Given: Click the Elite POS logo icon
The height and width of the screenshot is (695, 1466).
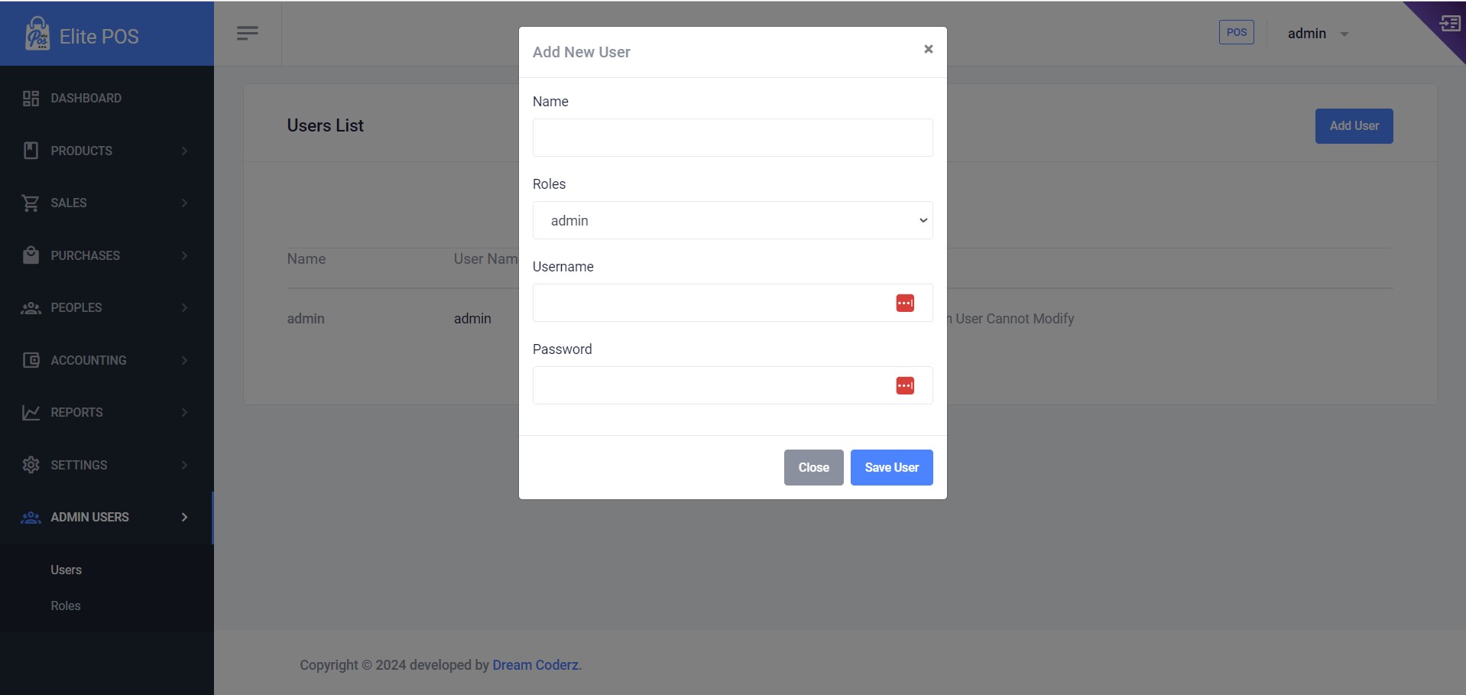Looking at the screenshot, I should click(37, 34).
